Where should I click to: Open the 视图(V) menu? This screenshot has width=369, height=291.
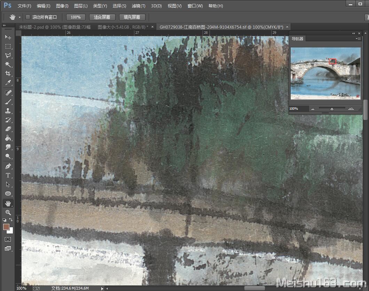click(x=174, y=6)
